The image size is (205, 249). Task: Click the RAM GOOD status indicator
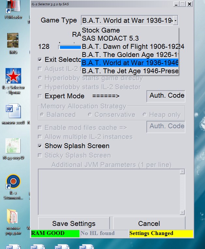pos(55,233)
